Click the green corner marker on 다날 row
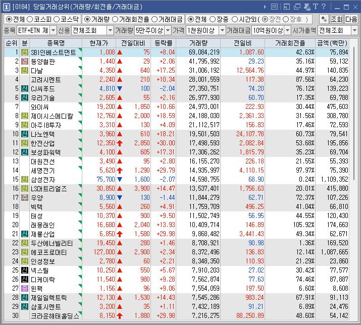Viewport: 361px width, 325px height. coord(80,68)
